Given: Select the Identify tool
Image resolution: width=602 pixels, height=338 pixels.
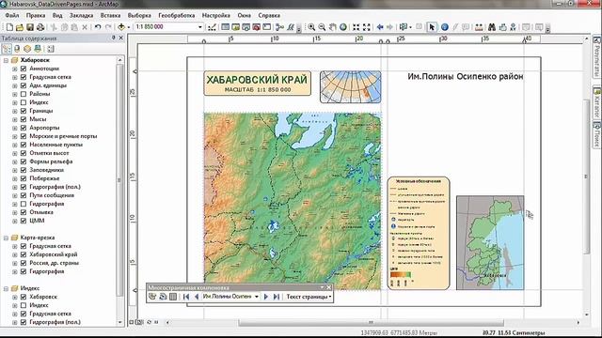Looking at the screenshot, I should tap(445, 27).
